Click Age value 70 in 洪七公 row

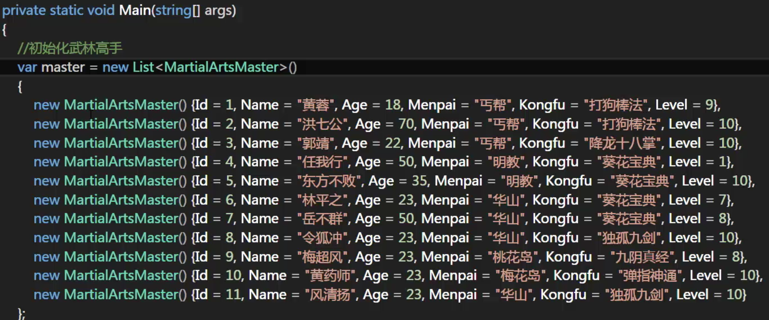[x=406, y=124]
